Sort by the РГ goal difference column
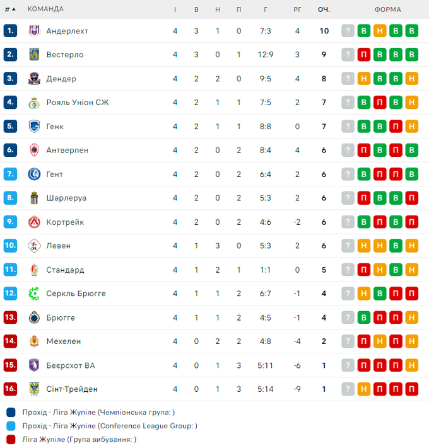This screenshot has height=446, width=429. point(297,9)
